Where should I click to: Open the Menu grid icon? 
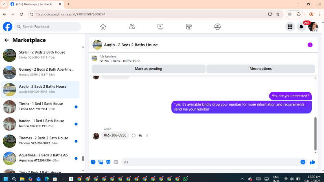pyautogui.click(x=290, y=27)
